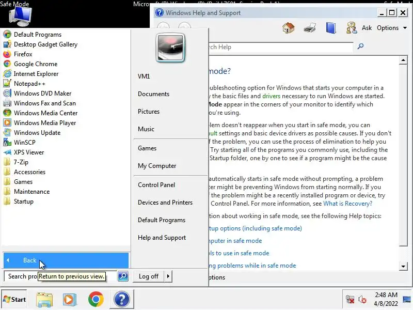Open the shutdown options arrow next to Log off

coord(168,276)
